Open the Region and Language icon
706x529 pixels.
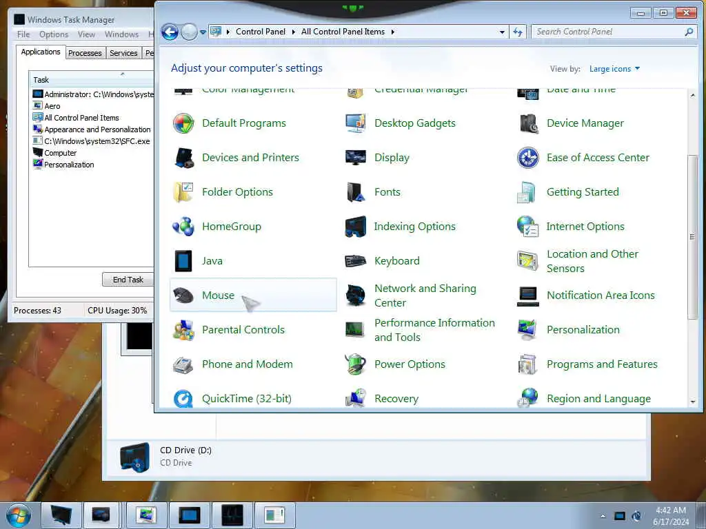pyautogui.click(x=527, y=399)
